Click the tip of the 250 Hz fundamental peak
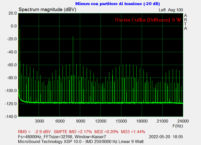Viewport: 201px width, 145px height. point(20,29)
